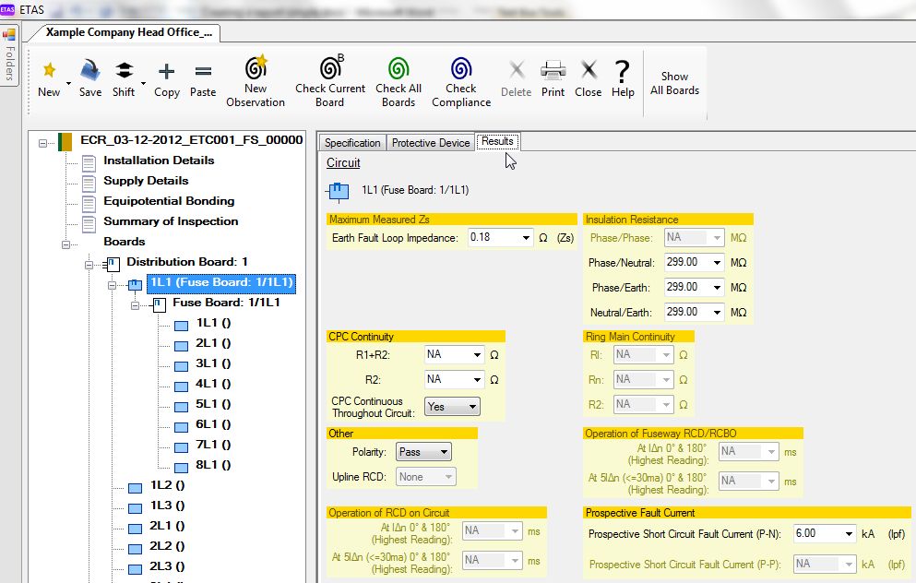Click the 5L1 circuit icon
Screen dimensions: 916x583
click(x=182, y=407)
